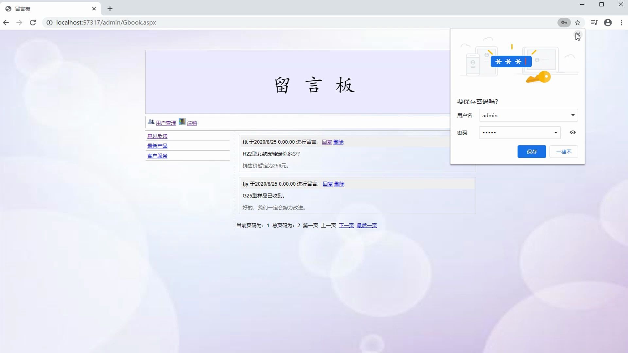
Task: Select the 留言板 browser tab
Action: click(x=51, y=9)
